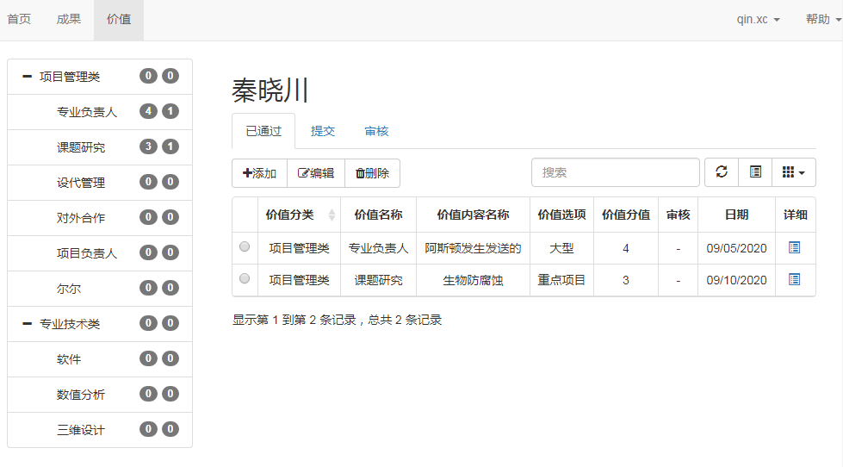Click the 删除 trash button
The width and height of the screenshot is (843, 467).
372,173
